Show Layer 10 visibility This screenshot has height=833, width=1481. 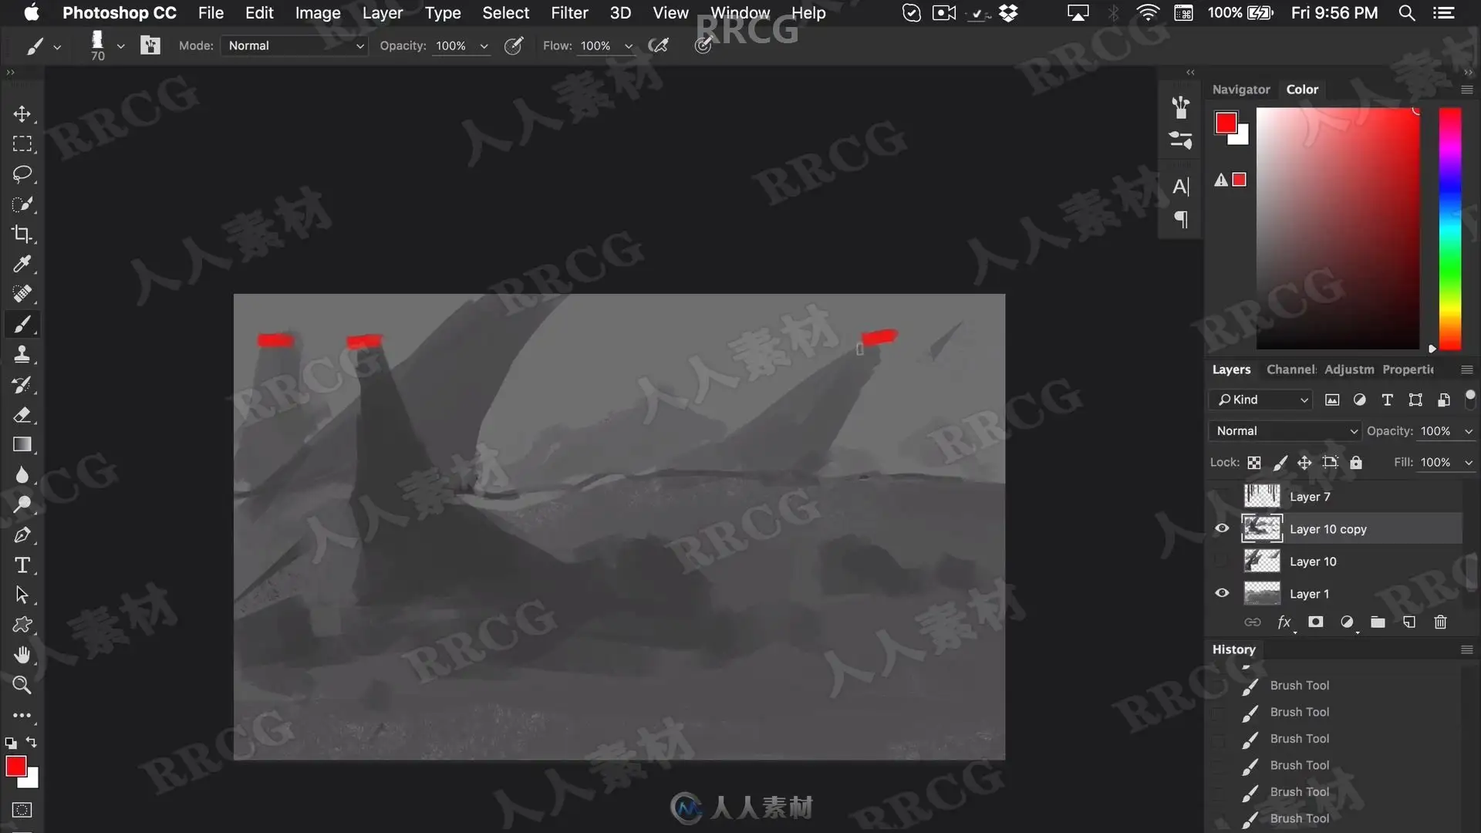tap(1222, 561)
